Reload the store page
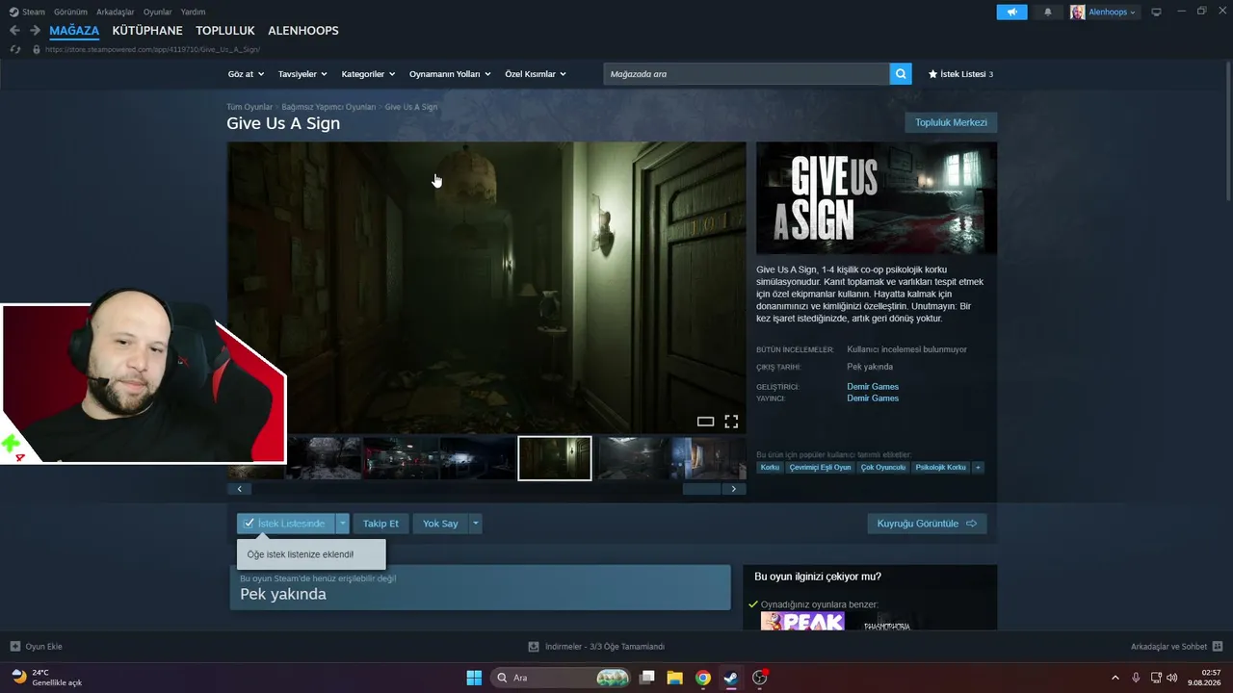The width and height of the screenshot is (1233, 693). 13,49
